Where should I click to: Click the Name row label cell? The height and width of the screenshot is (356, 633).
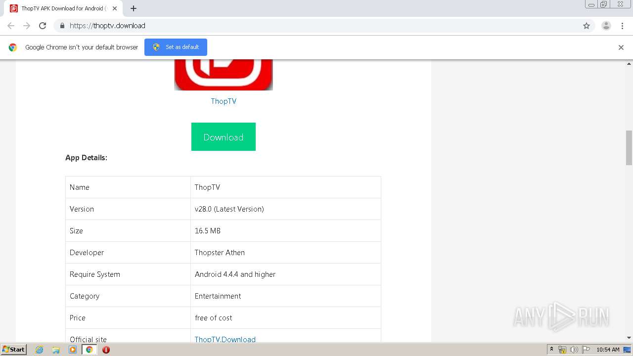pos(128,187)
